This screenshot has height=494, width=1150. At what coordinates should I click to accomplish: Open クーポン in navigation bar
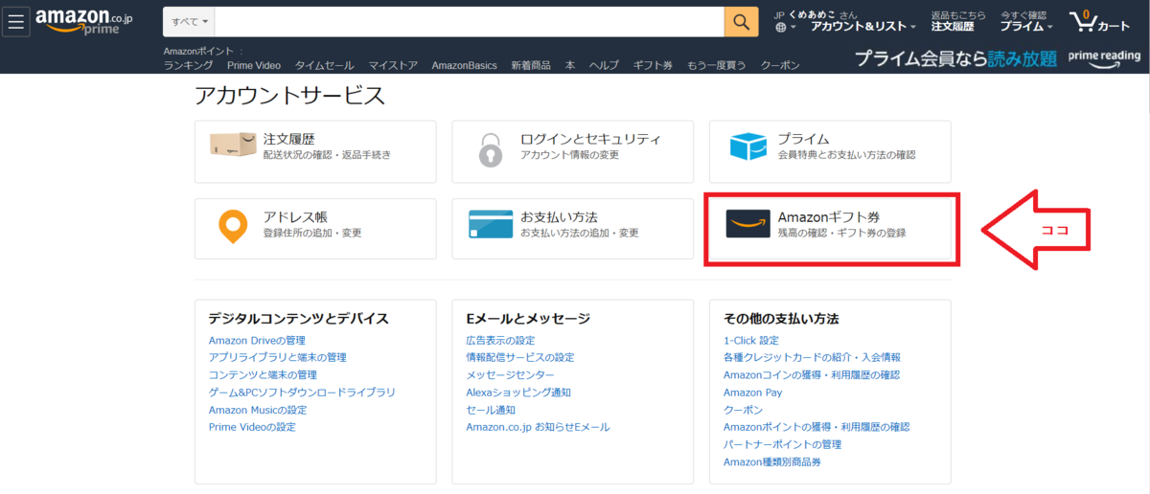pyautogui.click(x=780, y=65)
